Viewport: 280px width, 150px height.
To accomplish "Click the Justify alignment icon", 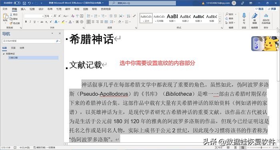I will point(102,22).
